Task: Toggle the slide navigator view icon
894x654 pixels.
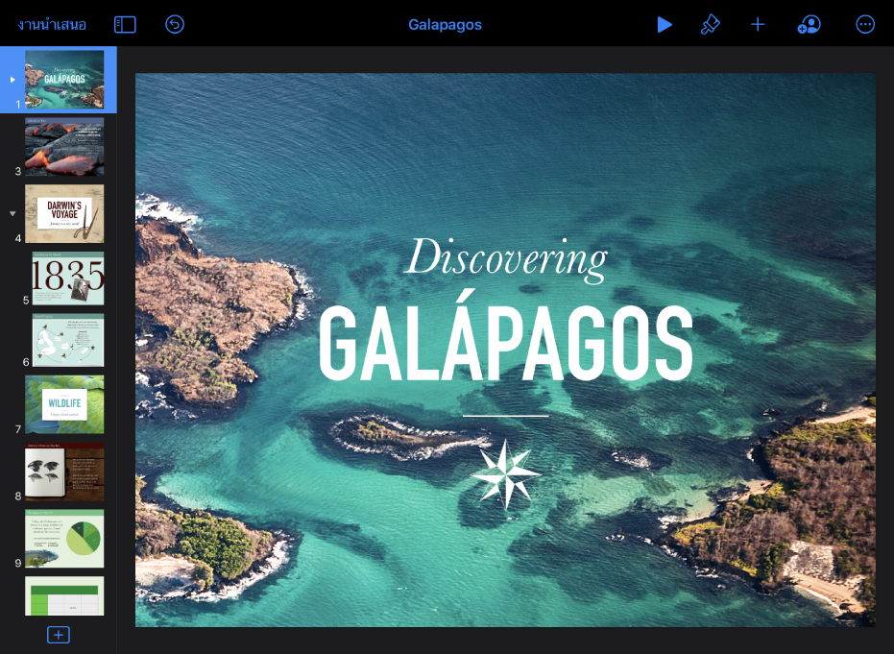Action: (125, 25)
